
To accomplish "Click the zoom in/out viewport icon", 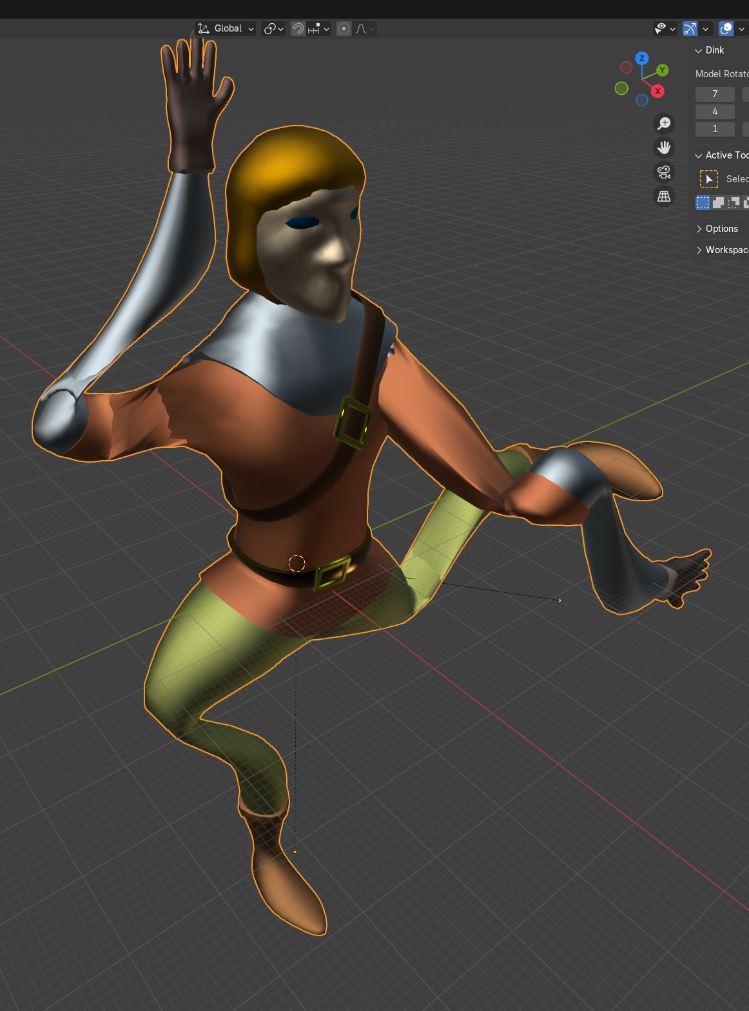I will click(x=664, y=123).
